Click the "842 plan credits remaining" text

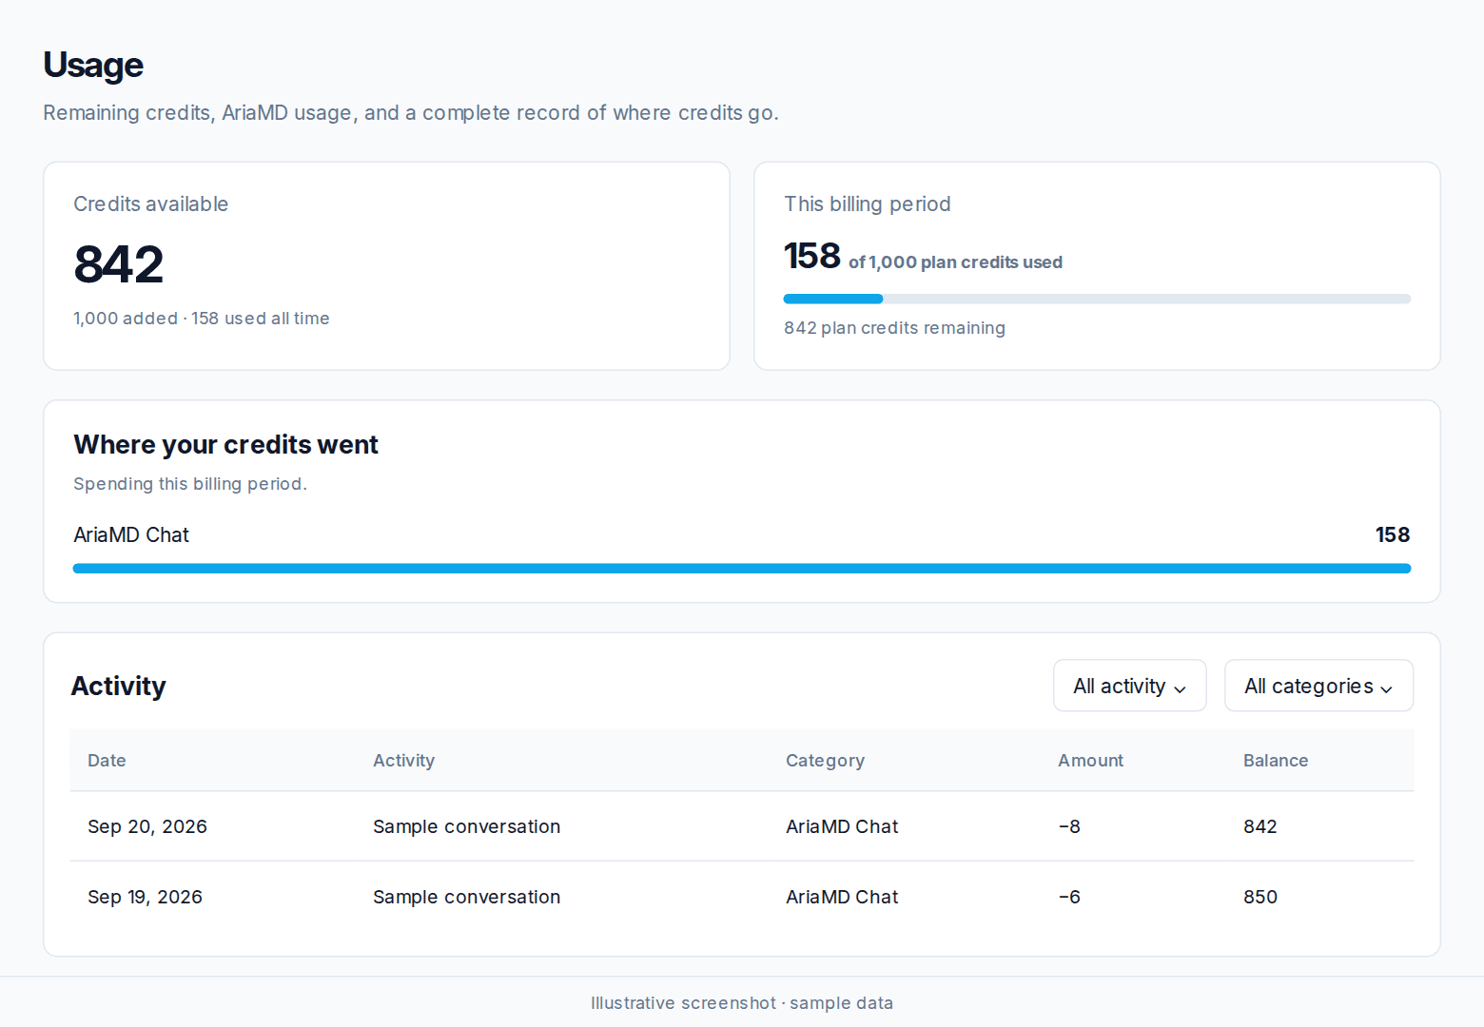tap(894, 328)
